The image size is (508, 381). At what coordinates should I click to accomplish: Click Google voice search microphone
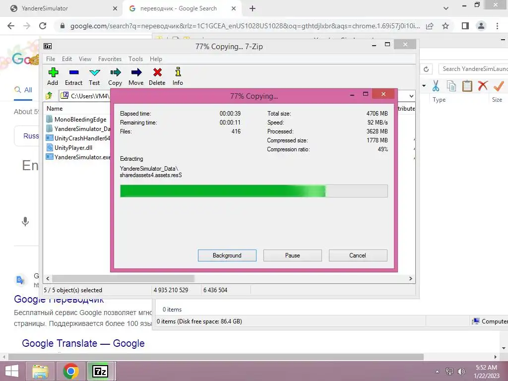(x=25, y=221)
